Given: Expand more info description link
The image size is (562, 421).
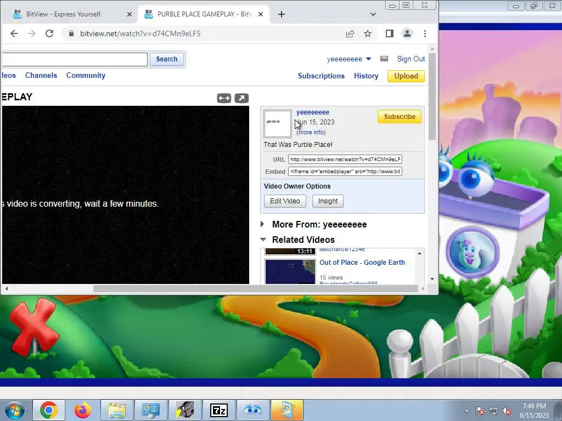Looking at the screenshot, I should 311,132.
